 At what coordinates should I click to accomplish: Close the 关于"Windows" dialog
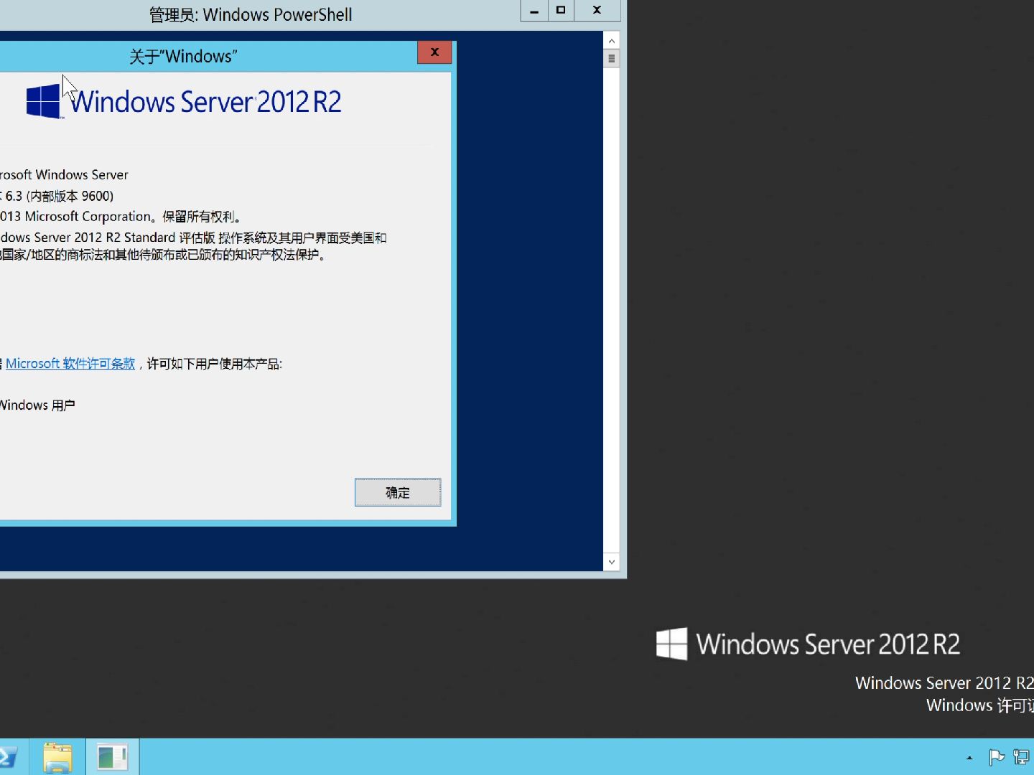click(434, 52)
